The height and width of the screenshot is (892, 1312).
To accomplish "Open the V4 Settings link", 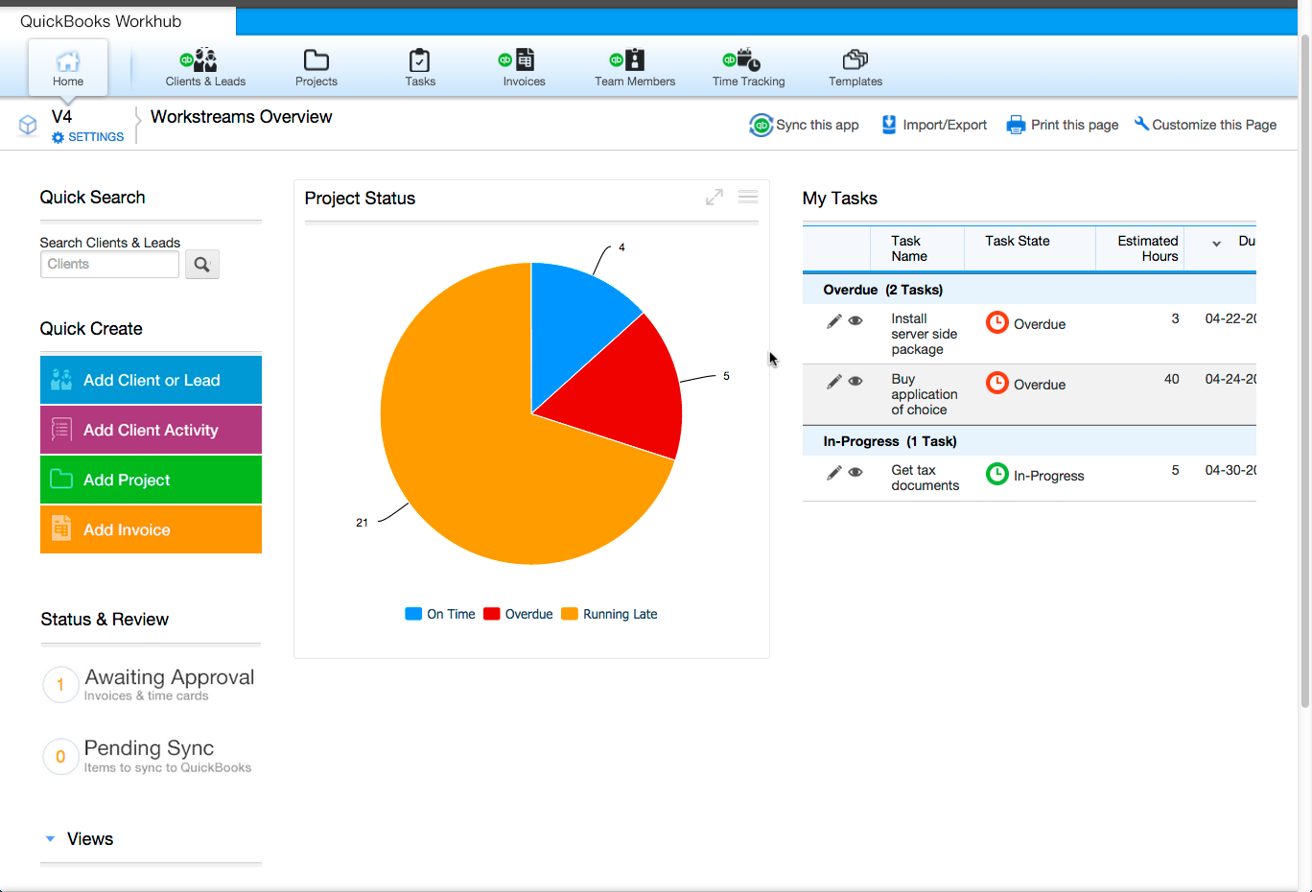I will pyautogui.click(x=88, y=137).
